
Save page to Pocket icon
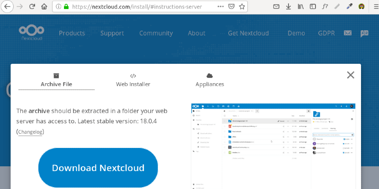pyautogui.click(x=232, y=7)
